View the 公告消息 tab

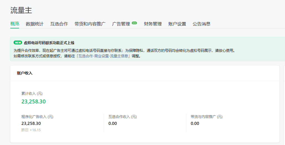(x=201, y=24)
